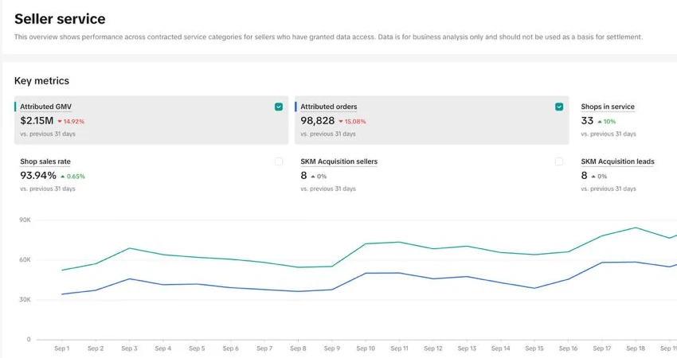The width and height of the screenshot is (677, 358).
Task: Open the Attributed GMV metric label
Action: 45,107
